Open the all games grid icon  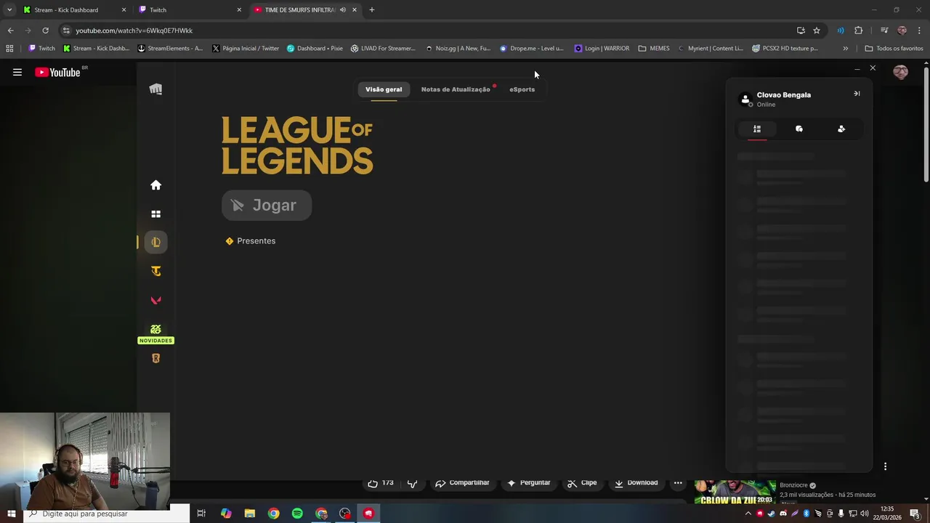155,214
